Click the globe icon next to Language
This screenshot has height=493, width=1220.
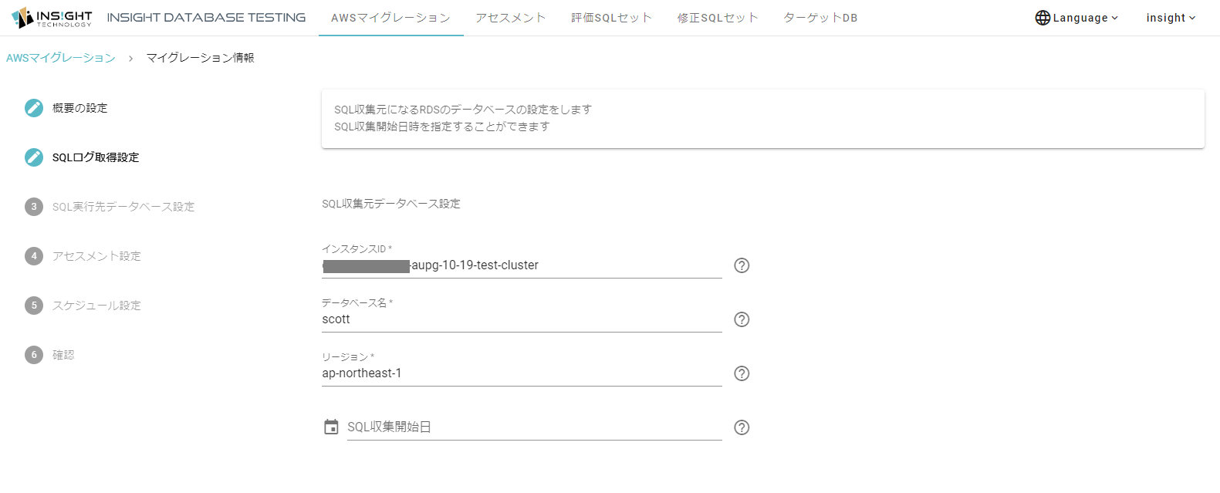1043,18
